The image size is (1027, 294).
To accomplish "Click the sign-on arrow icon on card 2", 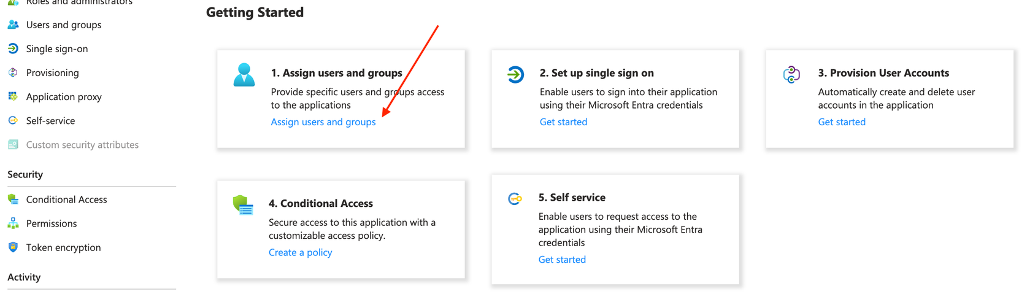I will tap(515, 75).
